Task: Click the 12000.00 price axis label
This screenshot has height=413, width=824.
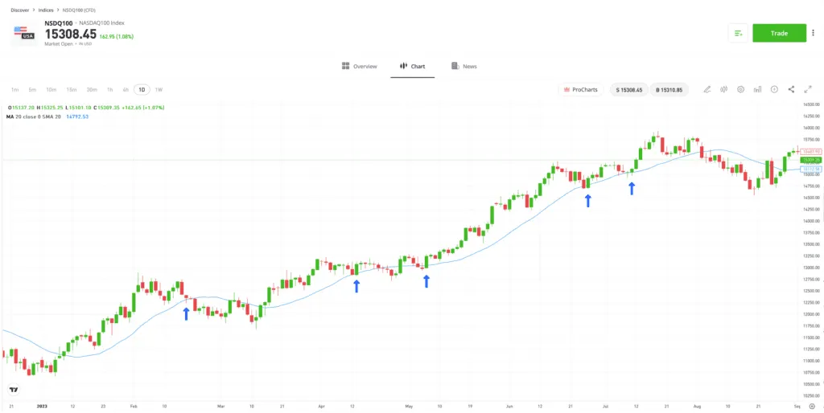Action: (x=811, y=314)
